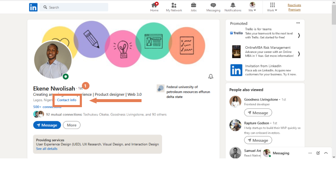Open Messaging from the top navigation
Image resolution: width=336 pixels, height=171 pixels.
213,7
